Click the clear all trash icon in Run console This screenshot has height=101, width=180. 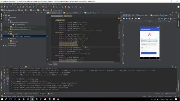click(8, 84)
